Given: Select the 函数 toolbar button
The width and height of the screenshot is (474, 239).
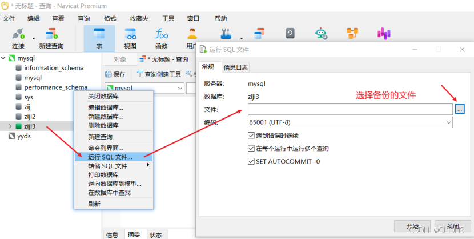Looking at the screenshot, I should (x=162, y=38).
